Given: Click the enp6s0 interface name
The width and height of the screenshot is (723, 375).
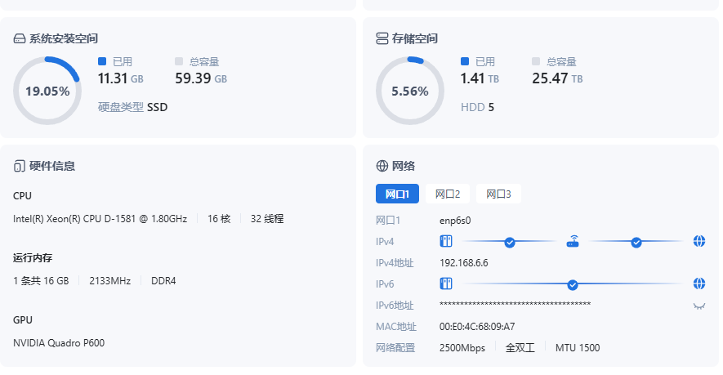Looking at the screenshot, I should [x=455, y=221].
